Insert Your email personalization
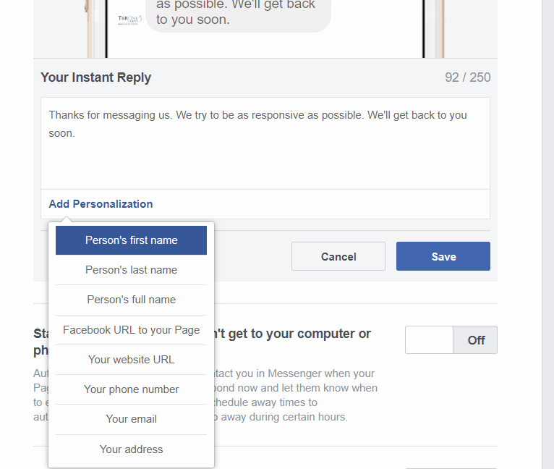This screenshot has width=554, height=469. tap(131, 419)
